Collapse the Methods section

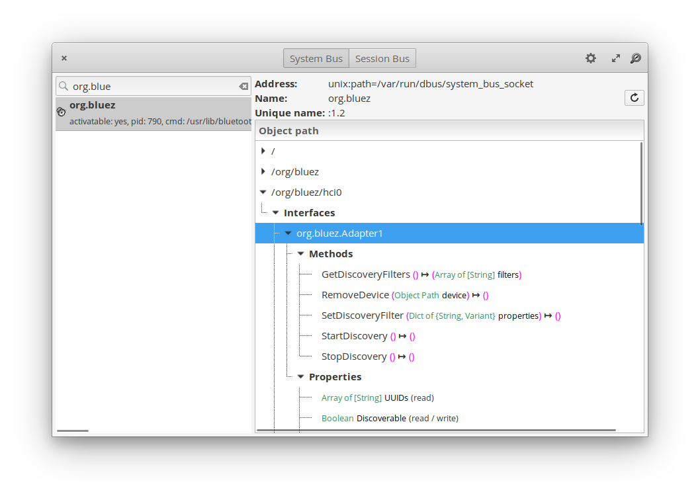point(300,253)
